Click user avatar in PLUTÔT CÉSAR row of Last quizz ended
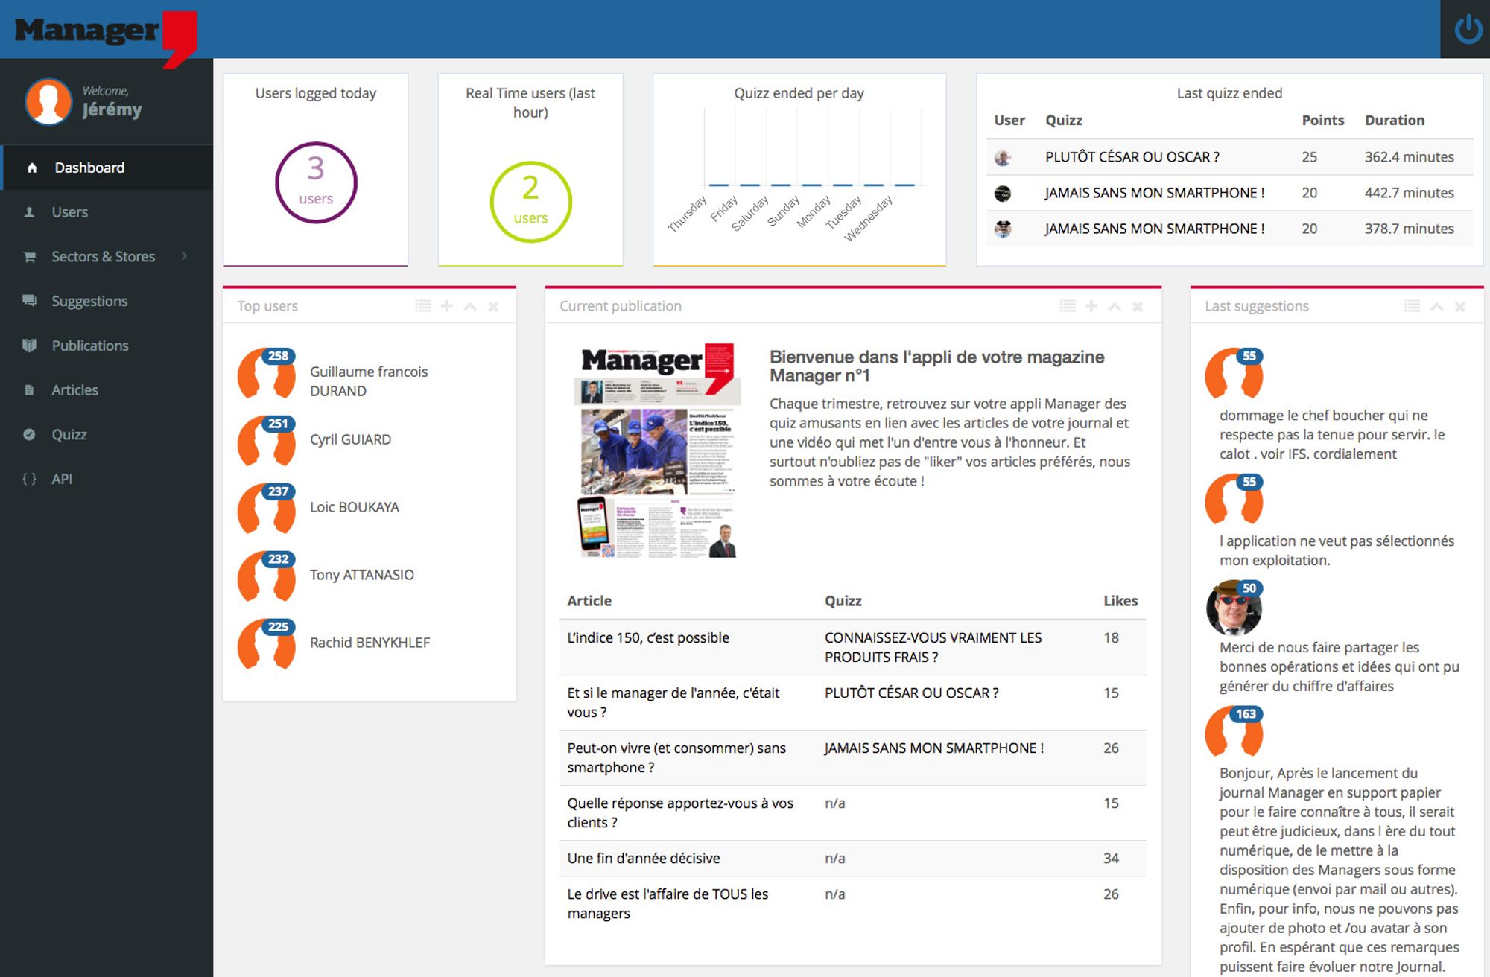The image size is (1490, 977). (x=1003, y=157)
